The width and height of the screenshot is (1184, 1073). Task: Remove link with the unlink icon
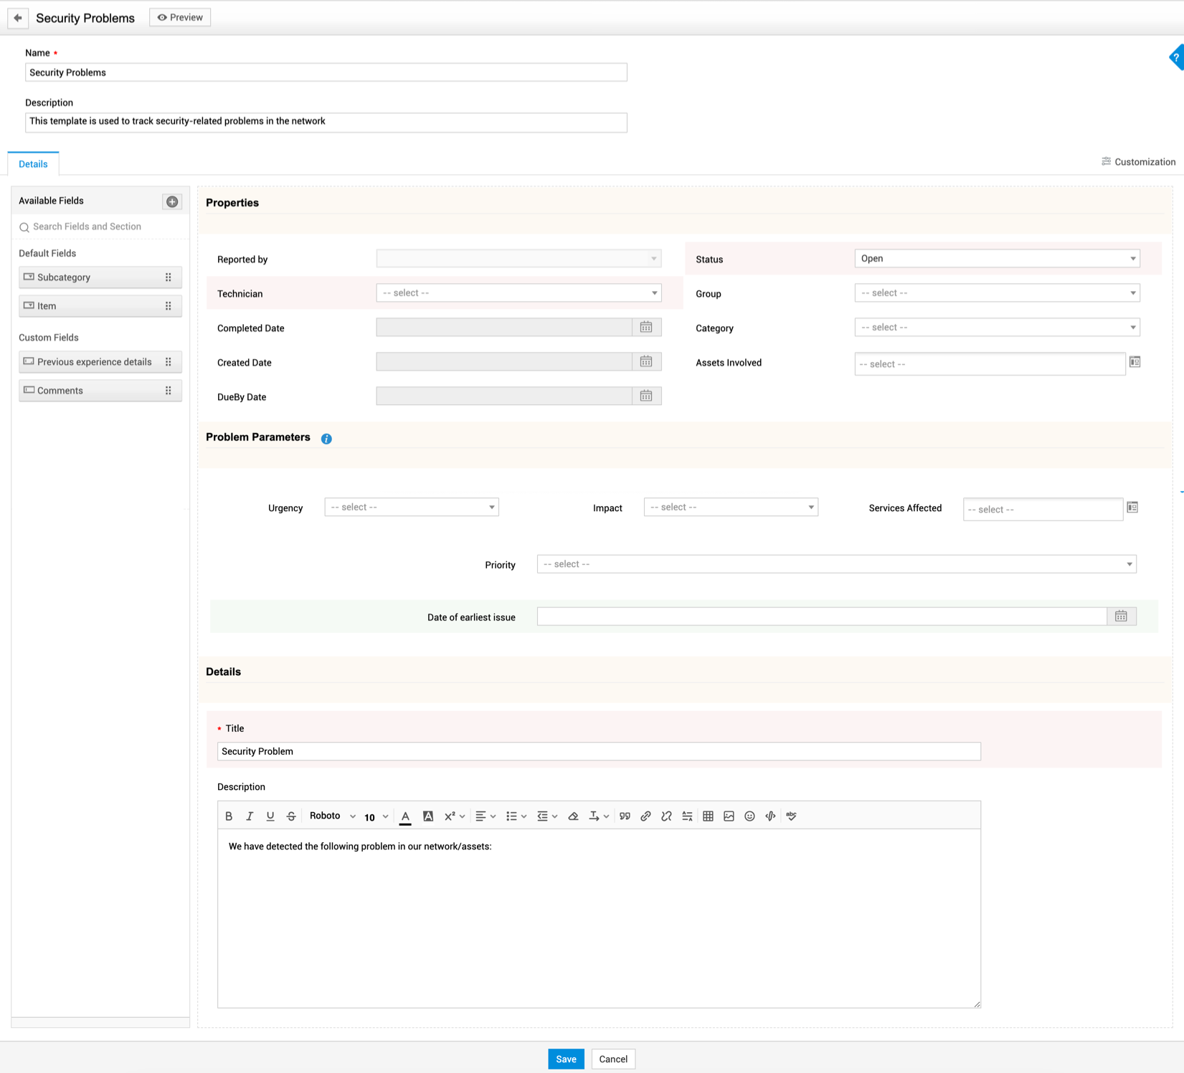(666, 816)
